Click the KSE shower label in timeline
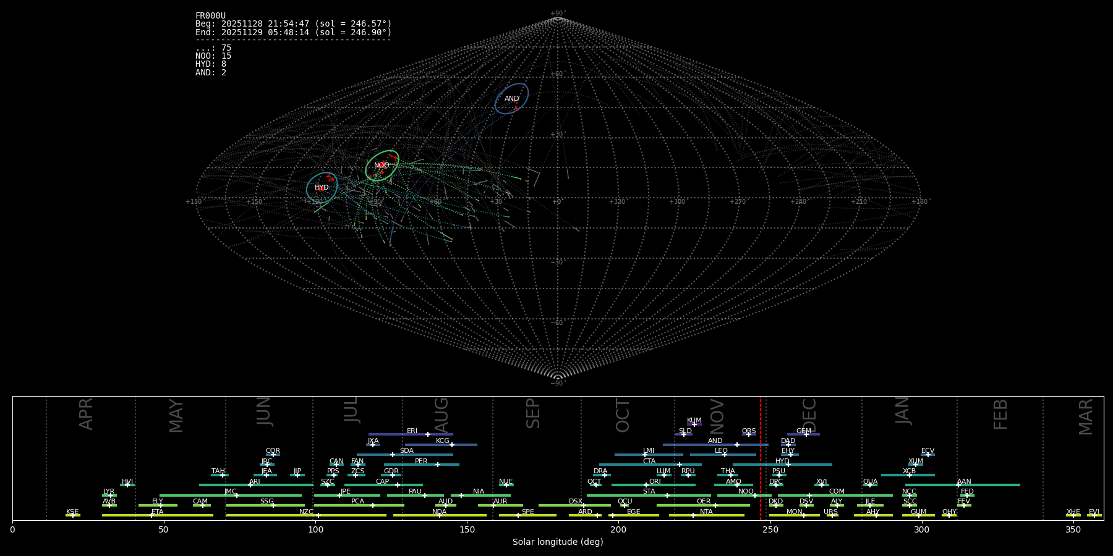The width and height of the screenshot is (1113, 556). pos(72,512)
